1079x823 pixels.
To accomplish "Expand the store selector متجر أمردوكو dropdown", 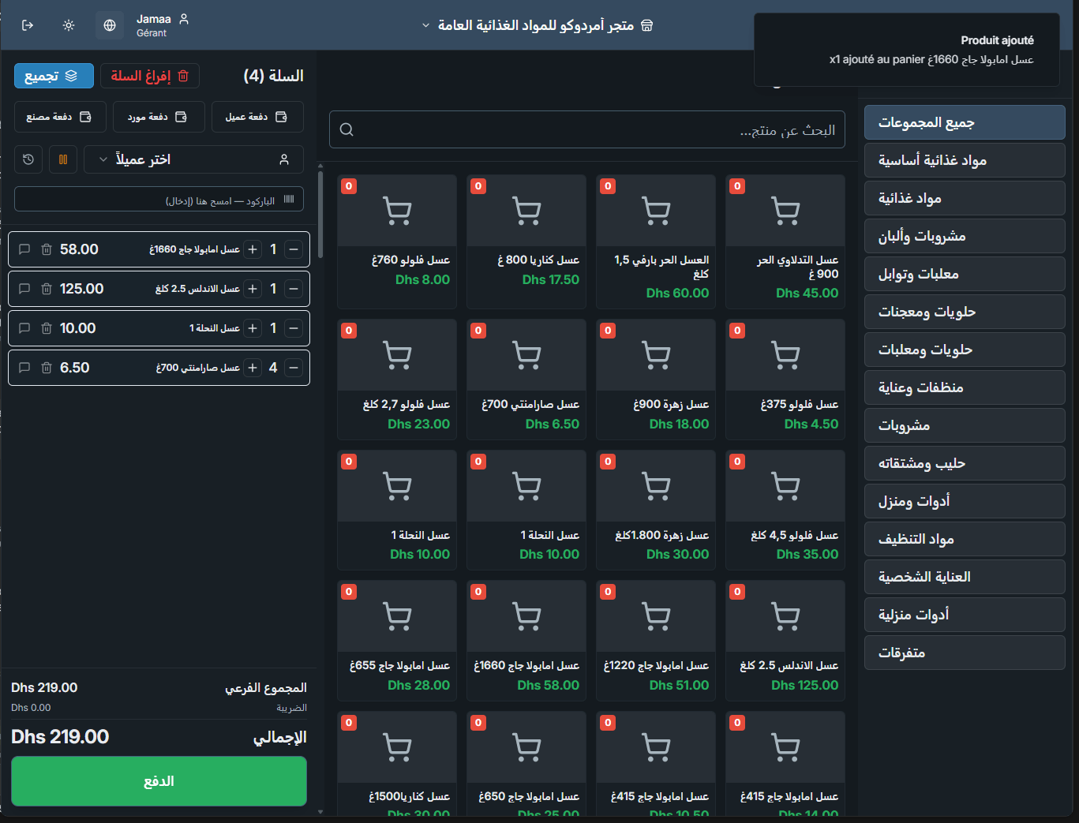I will click(x=538, y=25).
